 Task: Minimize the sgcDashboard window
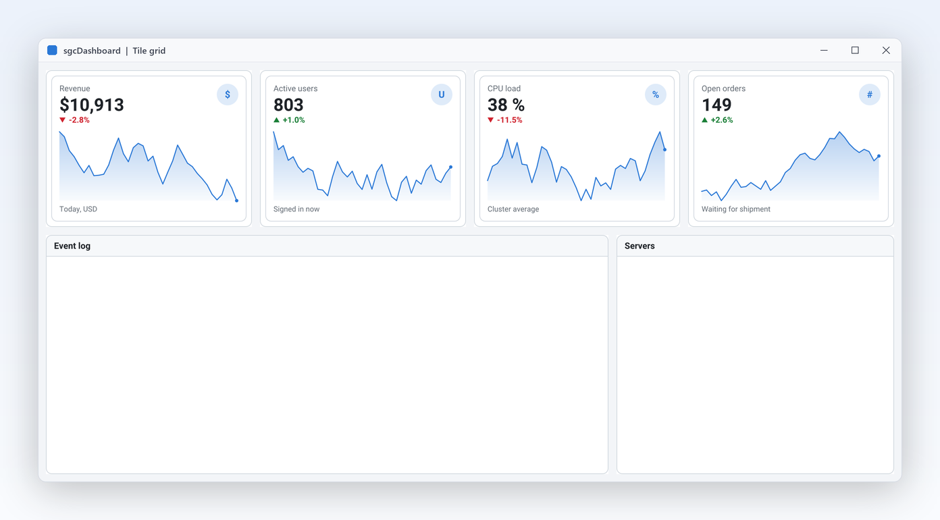[x=824, y=51]
